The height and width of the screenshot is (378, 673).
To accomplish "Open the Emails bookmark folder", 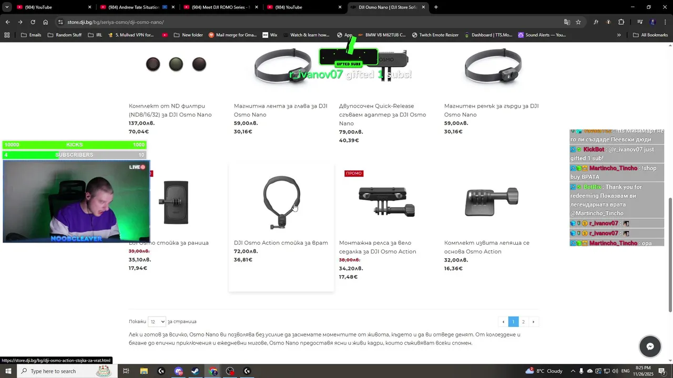I will coord(31,35).
